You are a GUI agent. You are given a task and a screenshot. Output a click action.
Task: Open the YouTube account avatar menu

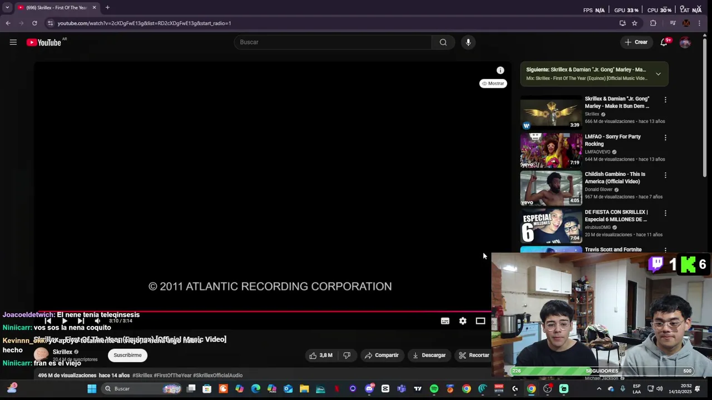pos(685,42)
